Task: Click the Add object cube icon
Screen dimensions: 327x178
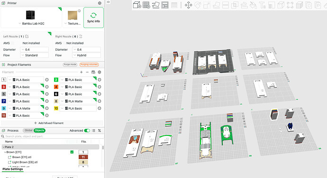Action: tap(137, 5)
